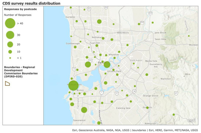Select the green circle near route 65 shield
The height and width of the screenshot is (133, 201).
tap(88, 64)
